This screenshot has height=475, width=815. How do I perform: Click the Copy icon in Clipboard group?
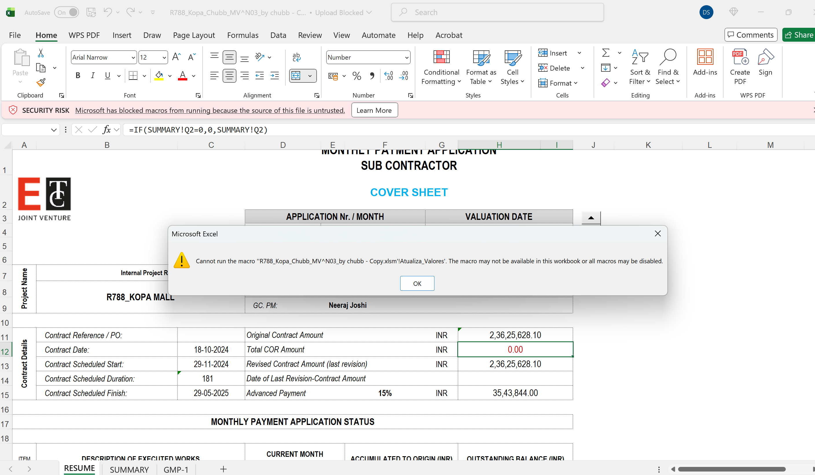tap(41, 68)
